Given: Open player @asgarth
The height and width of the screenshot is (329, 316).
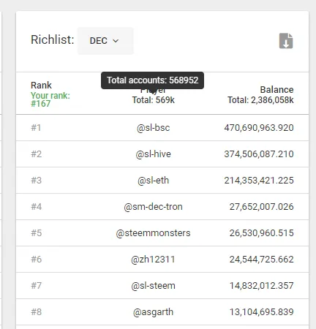Looking at the screenshot, I should coord(153,312).
